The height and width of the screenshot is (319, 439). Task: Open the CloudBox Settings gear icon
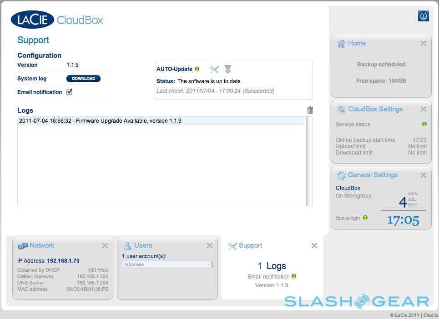click(341, 110)
